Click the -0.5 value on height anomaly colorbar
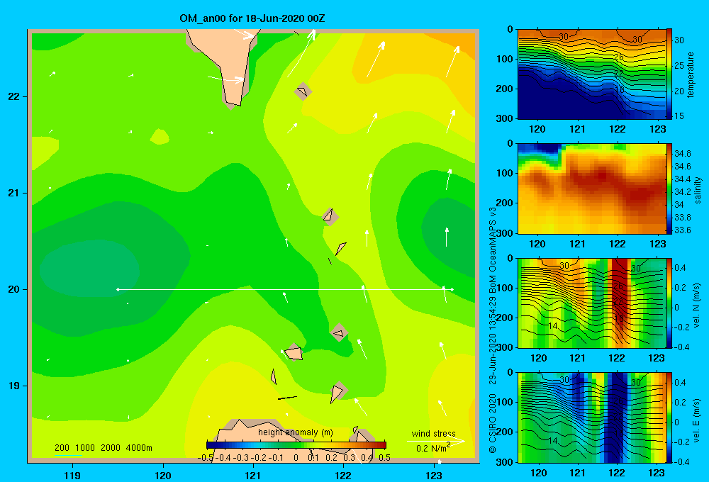This screenshot has height=482, width=709. [x=206, y=458]
